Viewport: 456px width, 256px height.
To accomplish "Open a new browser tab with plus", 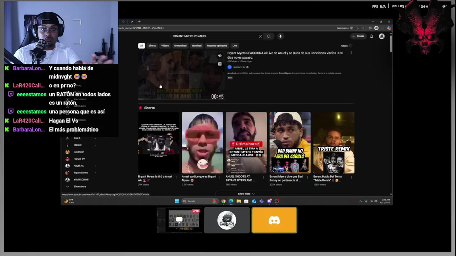I will 139,21.
